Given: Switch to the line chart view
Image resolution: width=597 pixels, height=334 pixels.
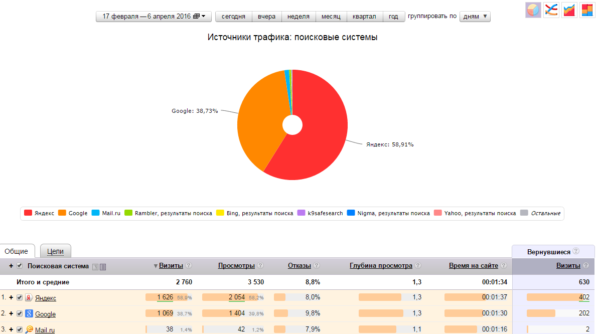Looking at the screenshot, I should coord(551,10).
